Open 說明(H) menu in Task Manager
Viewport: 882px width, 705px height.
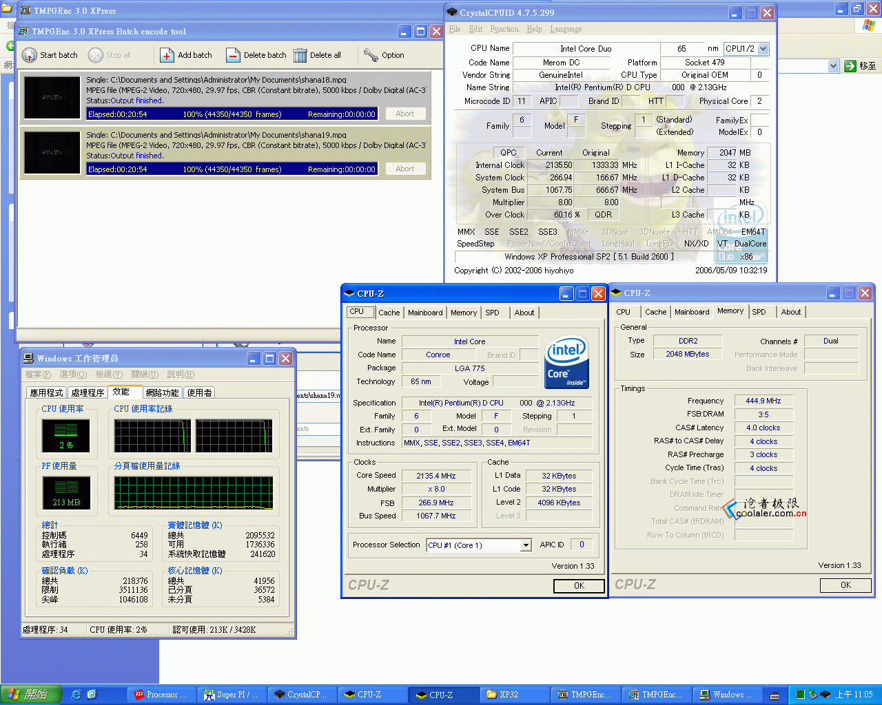[x=181, y=375]
